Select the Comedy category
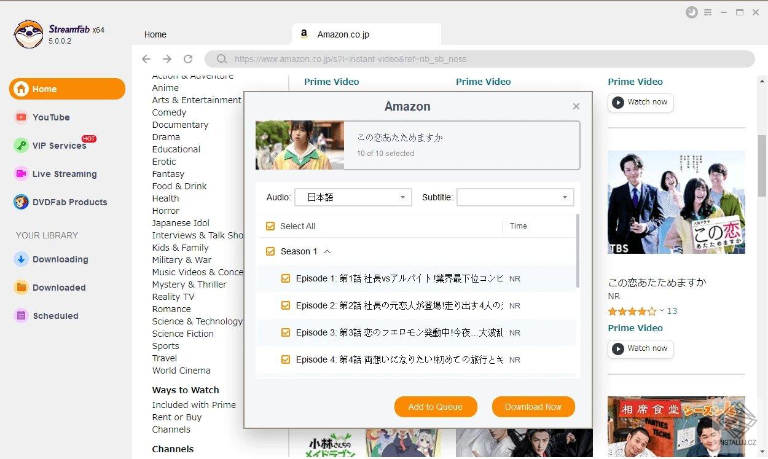768x459 pixels. [x=169, y=112]
